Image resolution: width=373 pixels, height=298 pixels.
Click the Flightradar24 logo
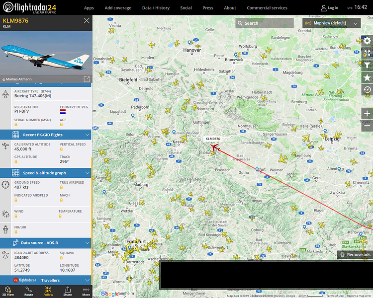[29, 7]
